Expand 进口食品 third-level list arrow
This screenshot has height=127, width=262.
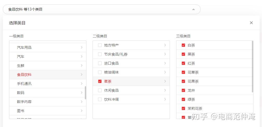(x=165, y=63)
